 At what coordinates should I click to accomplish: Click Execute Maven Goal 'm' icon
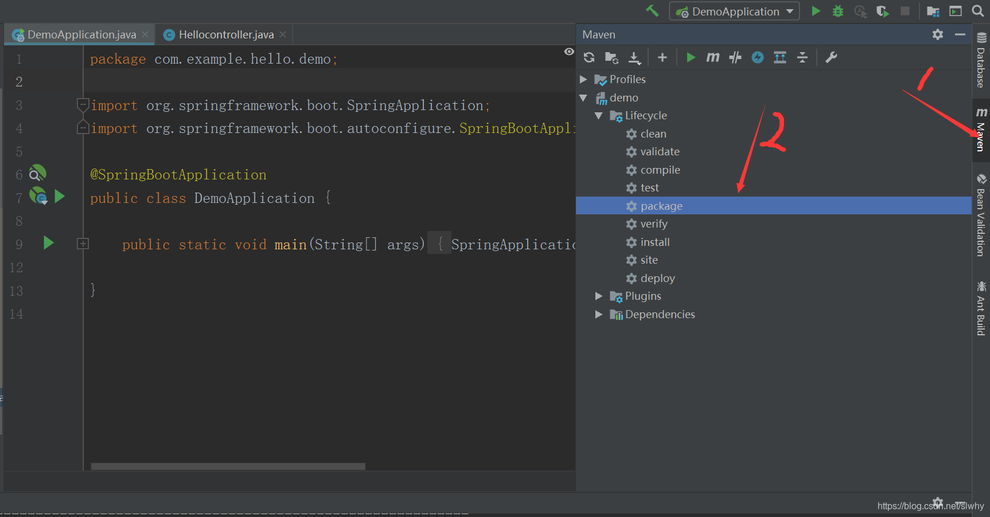pos(713,57)
